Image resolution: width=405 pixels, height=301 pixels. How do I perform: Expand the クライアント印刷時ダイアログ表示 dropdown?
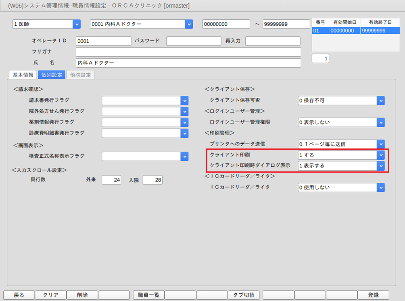point(380,166)
